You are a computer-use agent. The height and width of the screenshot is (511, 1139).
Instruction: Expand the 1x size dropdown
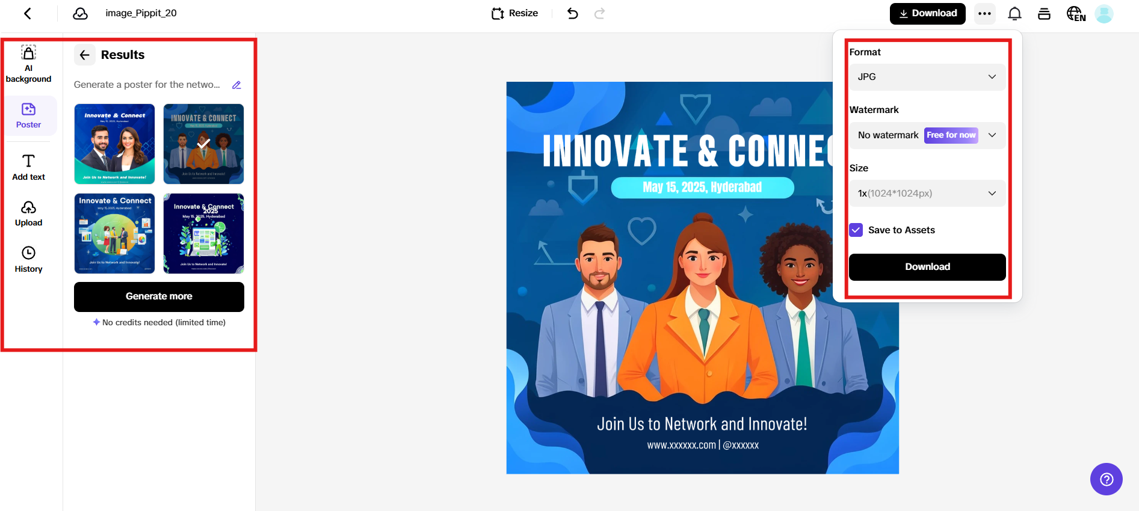click(927, 194)
